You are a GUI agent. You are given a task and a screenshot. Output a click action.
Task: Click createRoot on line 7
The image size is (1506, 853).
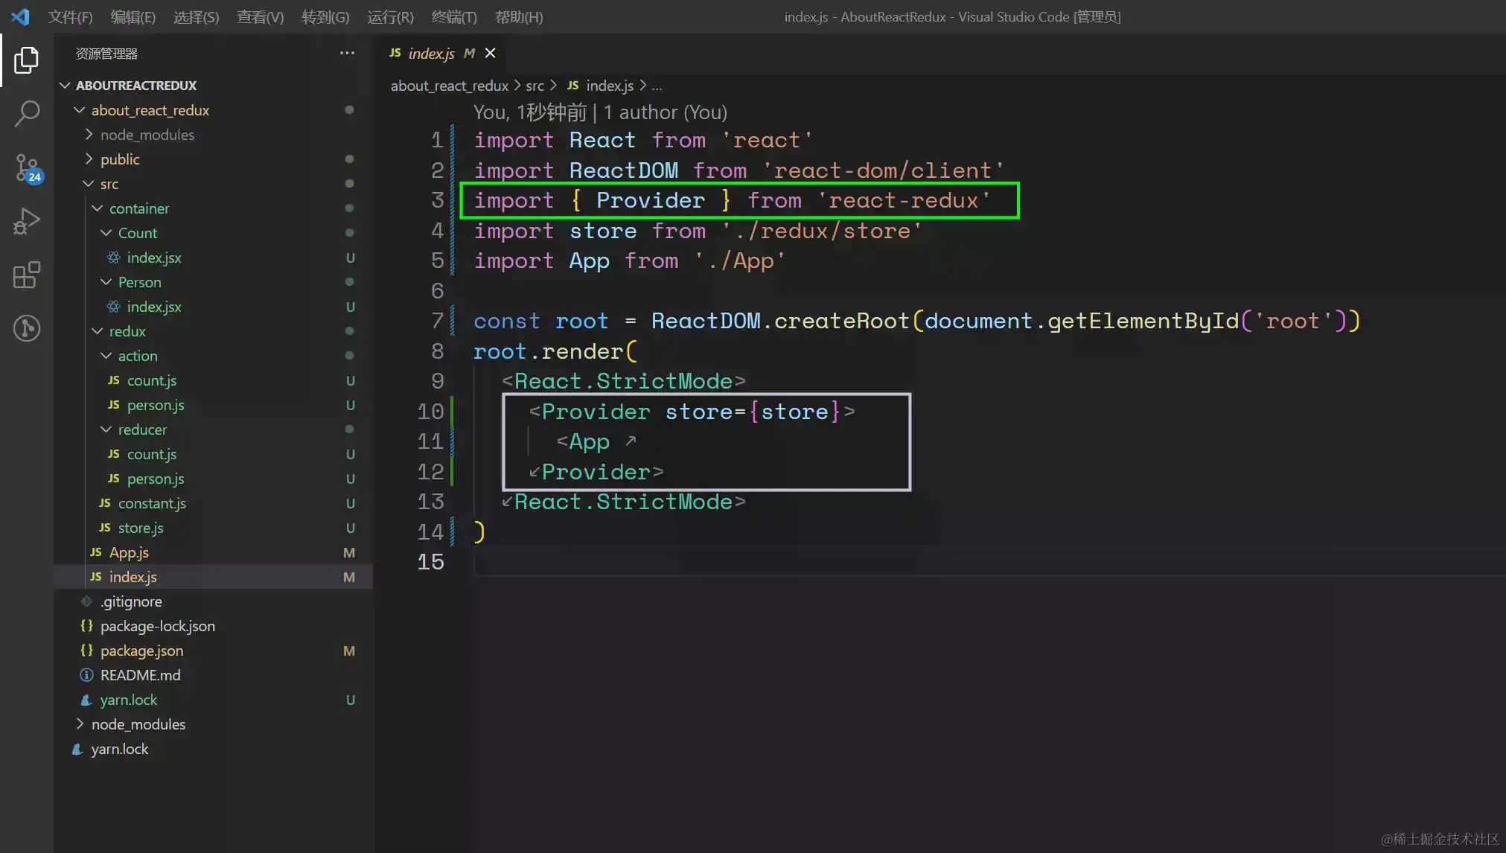841,321
